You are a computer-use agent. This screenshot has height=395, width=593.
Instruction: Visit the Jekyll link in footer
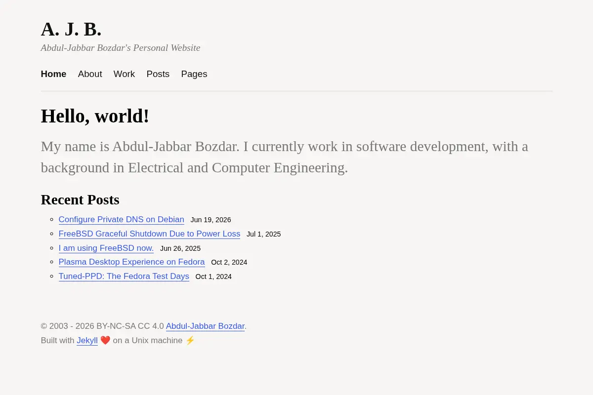click(x=87, y=340)
